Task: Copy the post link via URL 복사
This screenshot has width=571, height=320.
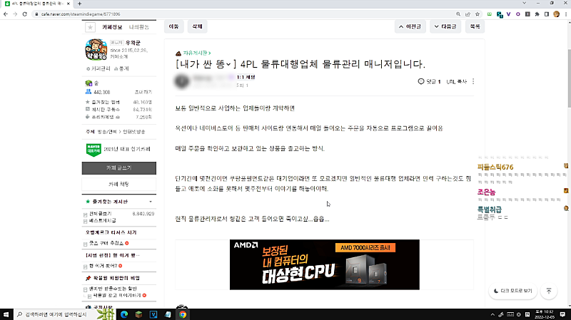Action: pos(457,82)
